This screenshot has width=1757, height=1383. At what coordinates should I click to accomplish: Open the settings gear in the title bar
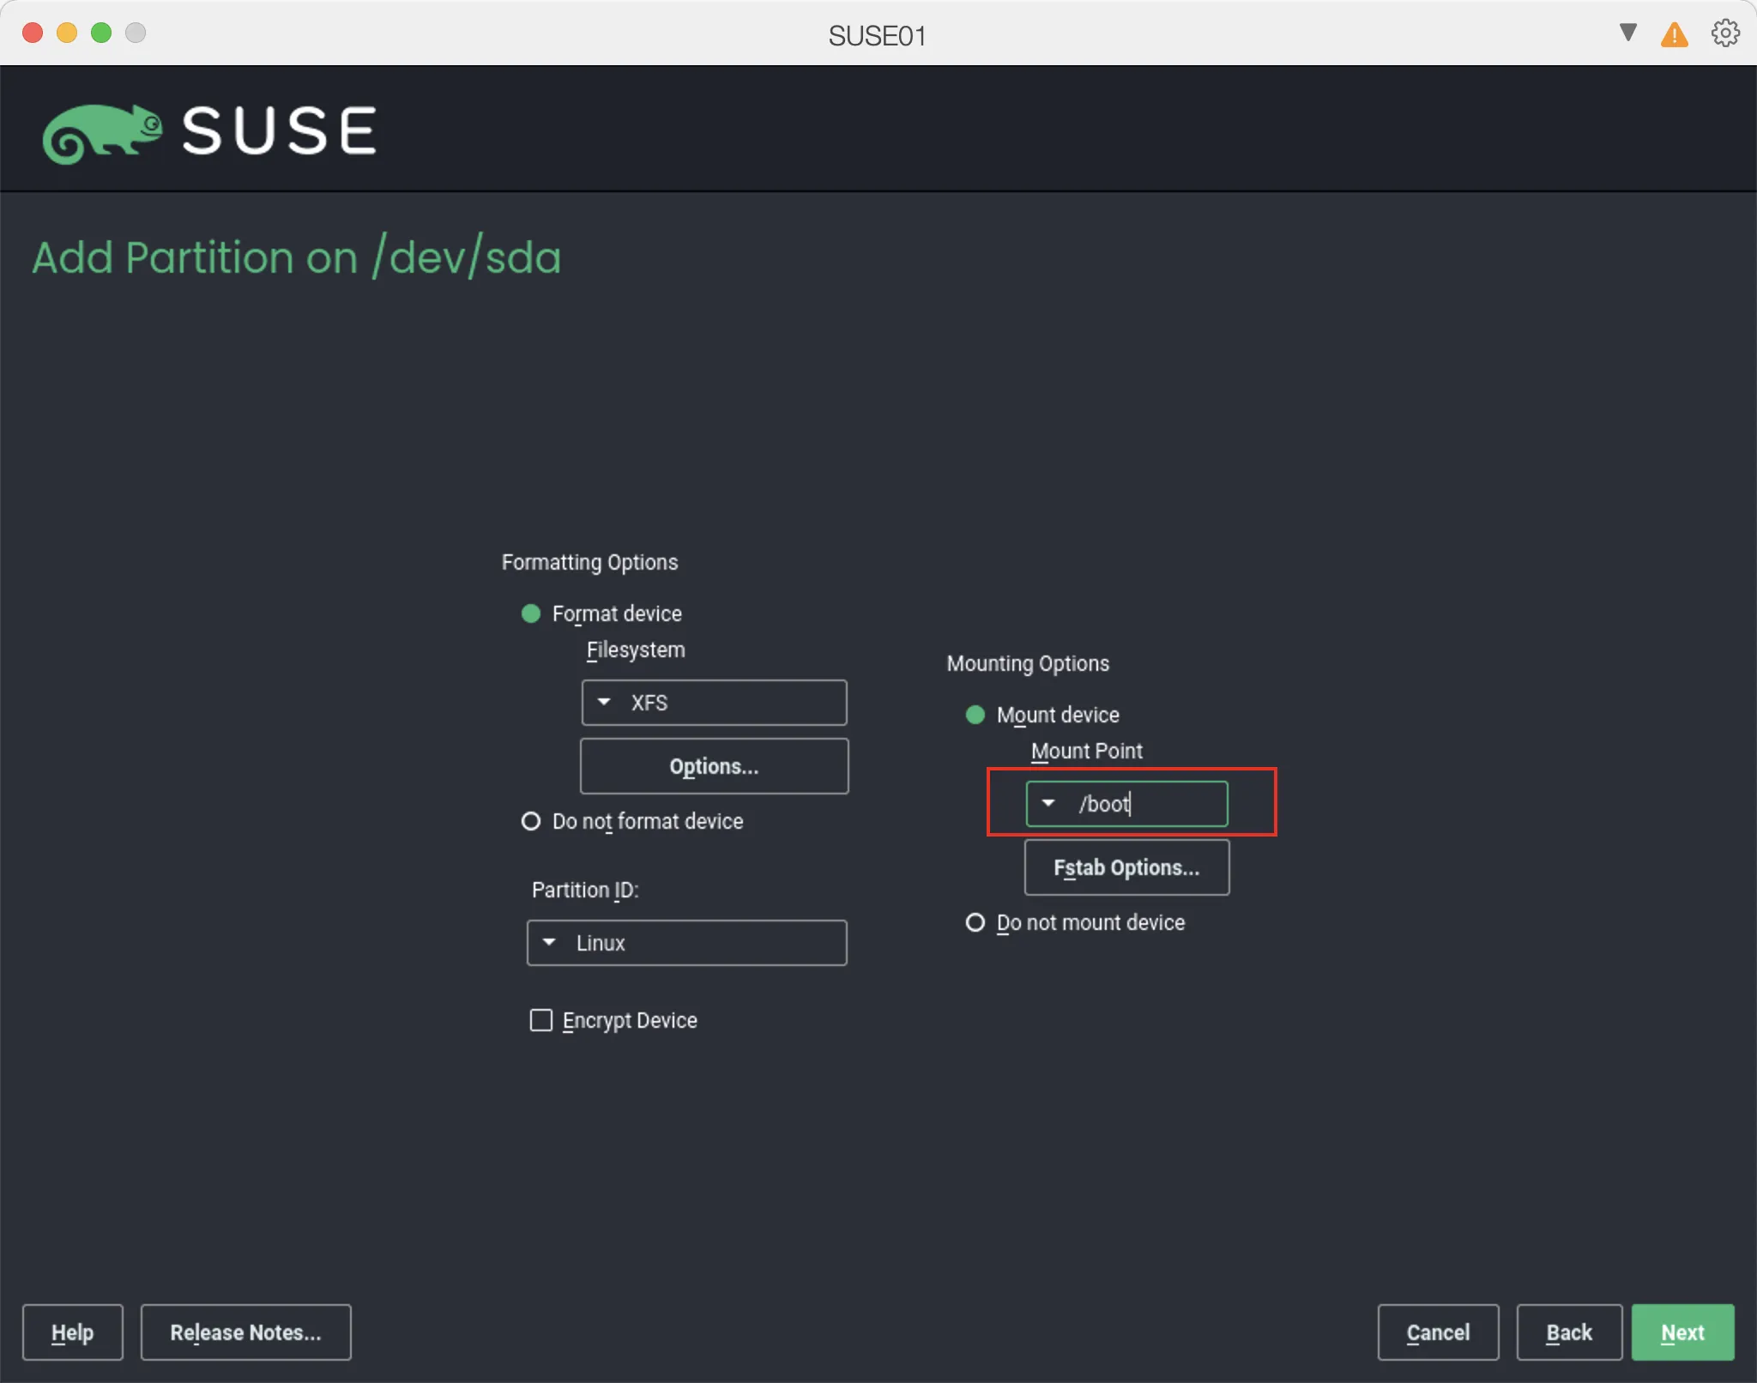tap(1724, 34)
